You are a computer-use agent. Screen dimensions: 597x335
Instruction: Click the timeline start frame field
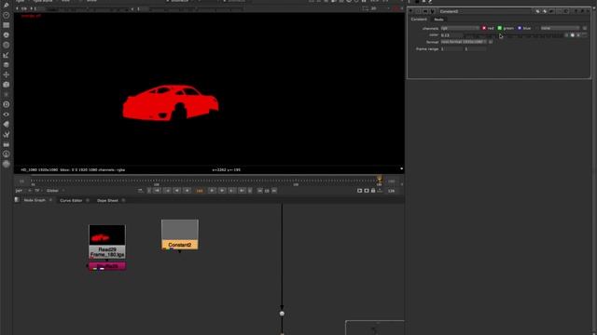point(21,181)
